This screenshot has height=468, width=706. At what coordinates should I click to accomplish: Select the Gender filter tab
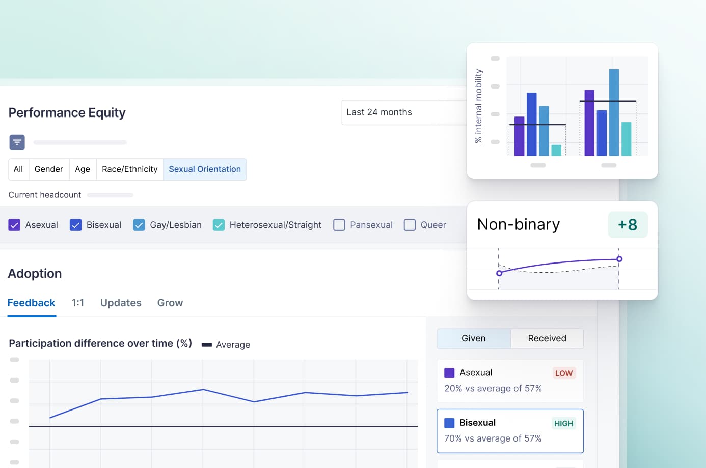click(49, 169)
